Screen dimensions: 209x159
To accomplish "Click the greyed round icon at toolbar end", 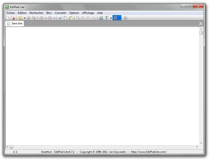I will click(x=125, y=18).
